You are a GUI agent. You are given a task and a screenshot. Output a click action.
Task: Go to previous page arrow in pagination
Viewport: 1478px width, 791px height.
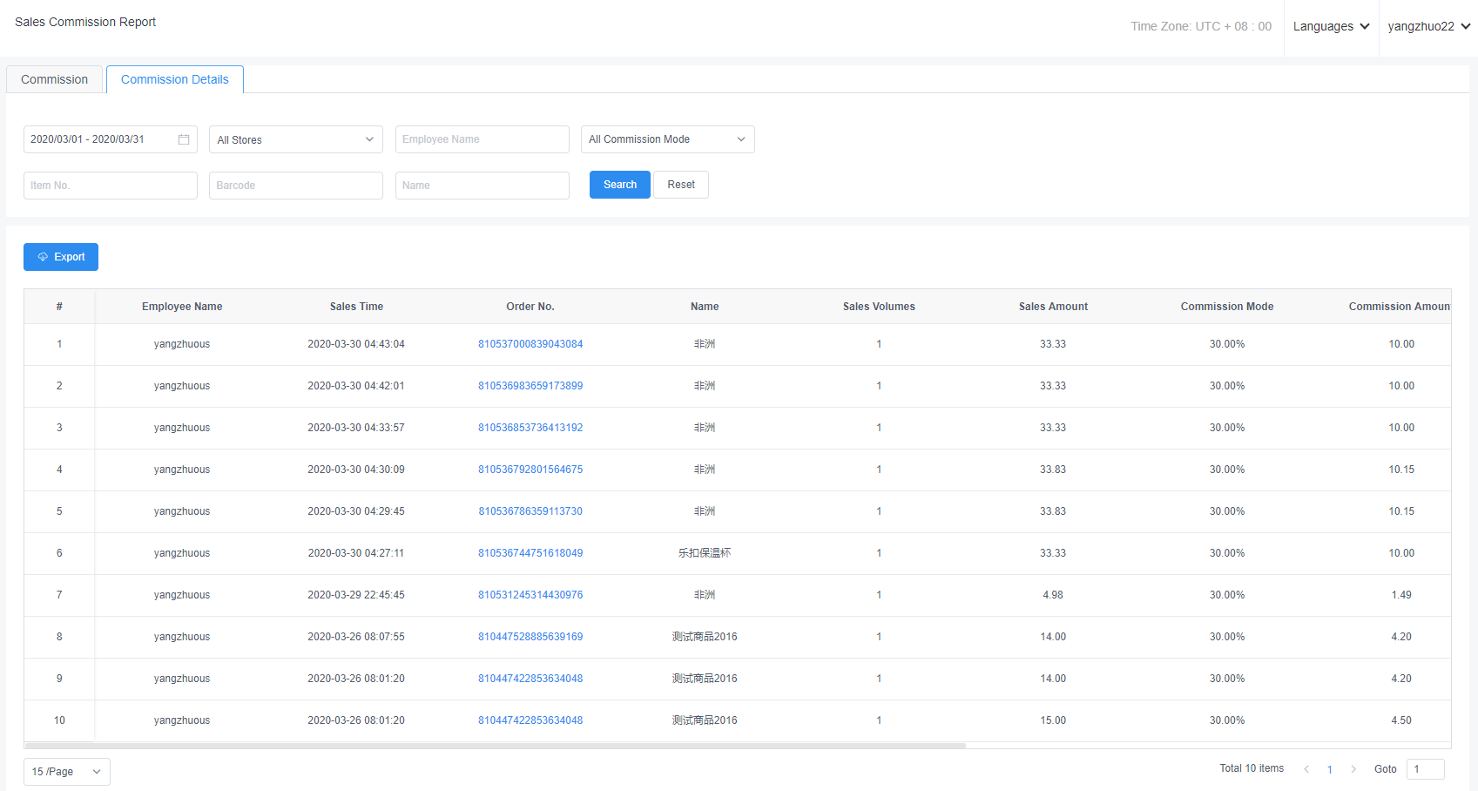click(x=1306, y=769)
